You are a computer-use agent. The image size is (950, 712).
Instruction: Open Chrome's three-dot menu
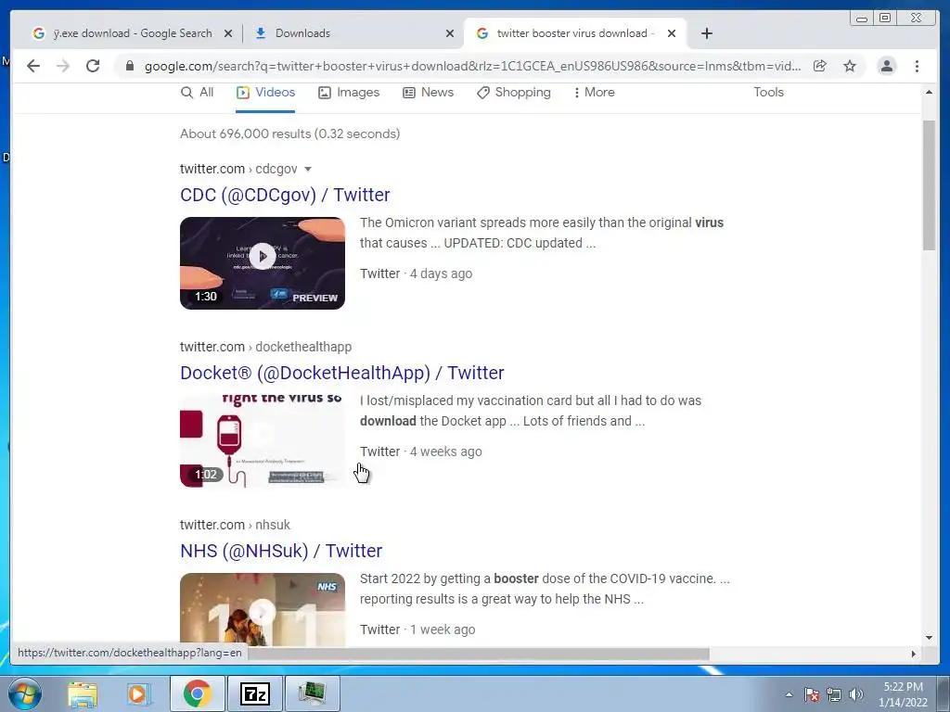pos(917,66)
